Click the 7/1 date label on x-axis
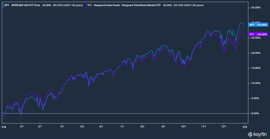 pyautogui.click(x=122, y=127)
